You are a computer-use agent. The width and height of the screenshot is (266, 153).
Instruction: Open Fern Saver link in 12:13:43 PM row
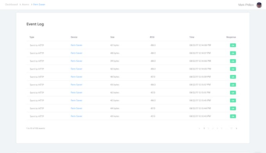(76, 116)
